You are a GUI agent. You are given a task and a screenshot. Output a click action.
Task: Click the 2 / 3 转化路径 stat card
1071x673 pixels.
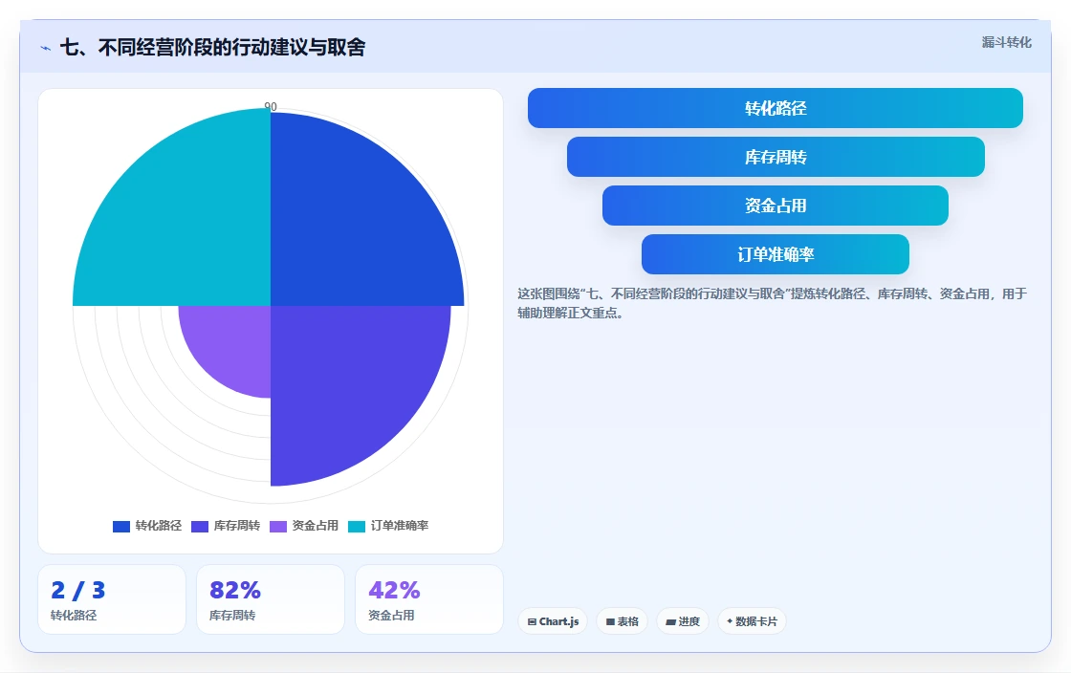pyautogui.click(x=112, y=599)
